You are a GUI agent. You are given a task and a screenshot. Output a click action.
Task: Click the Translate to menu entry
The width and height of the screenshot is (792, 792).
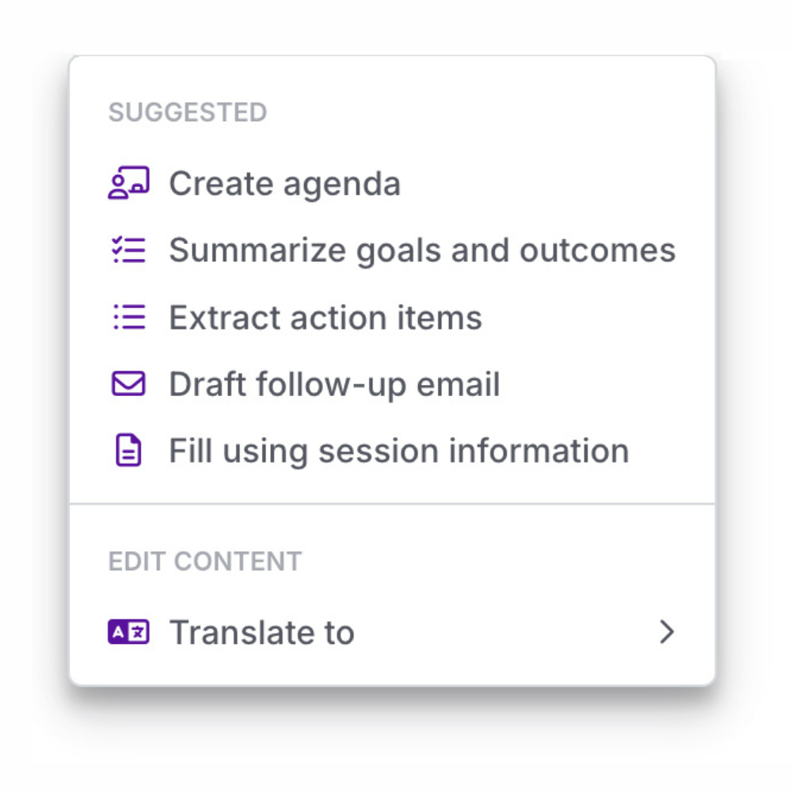click(x=261, y=632)
